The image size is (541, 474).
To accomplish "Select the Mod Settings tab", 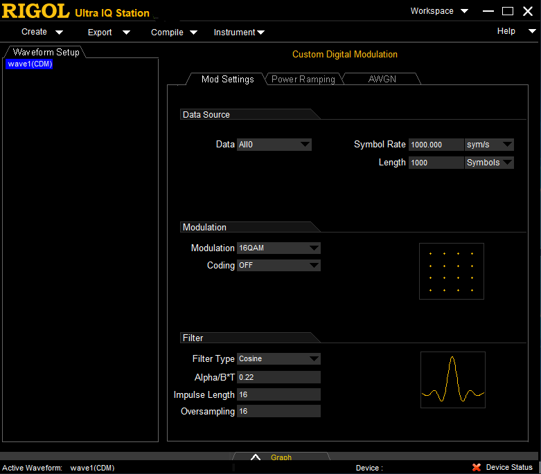I will (227, 80).
